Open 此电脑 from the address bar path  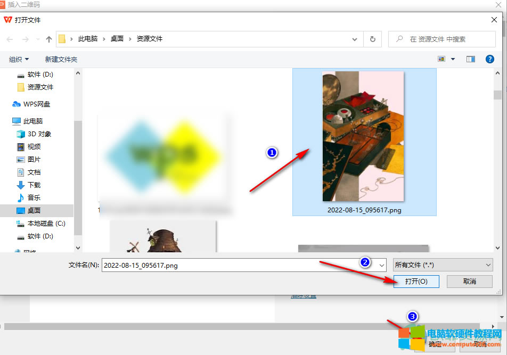click(x=87, y=39)
